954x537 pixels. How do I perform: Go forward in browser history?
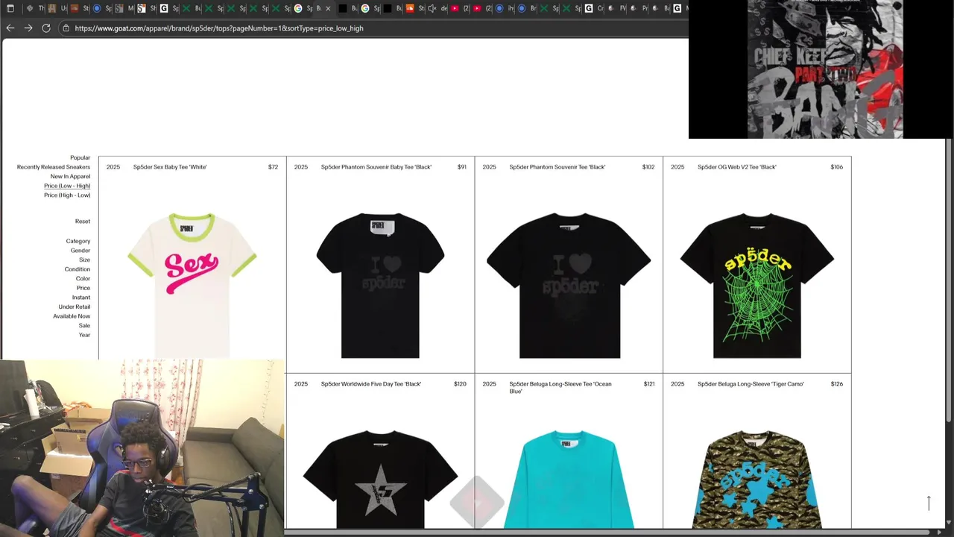28,28
